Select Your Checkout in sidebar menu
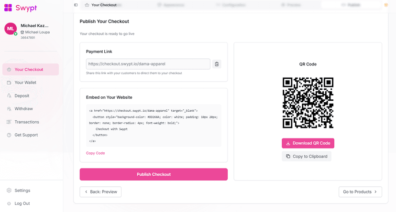 click(29, 70)
